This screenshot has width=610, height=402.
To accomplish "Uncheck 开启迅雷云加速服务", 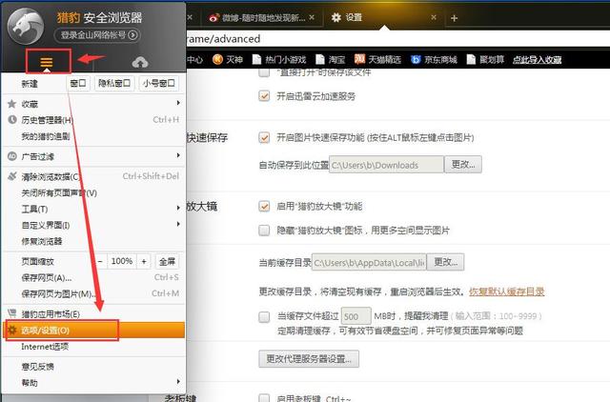I will tap(264, 95).
